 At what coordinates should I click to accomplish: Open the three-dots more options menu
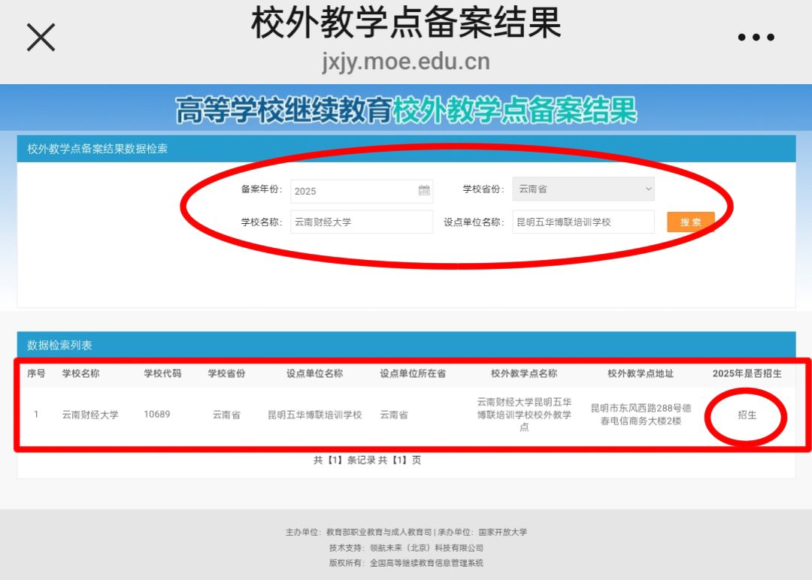tap(756, 38)
